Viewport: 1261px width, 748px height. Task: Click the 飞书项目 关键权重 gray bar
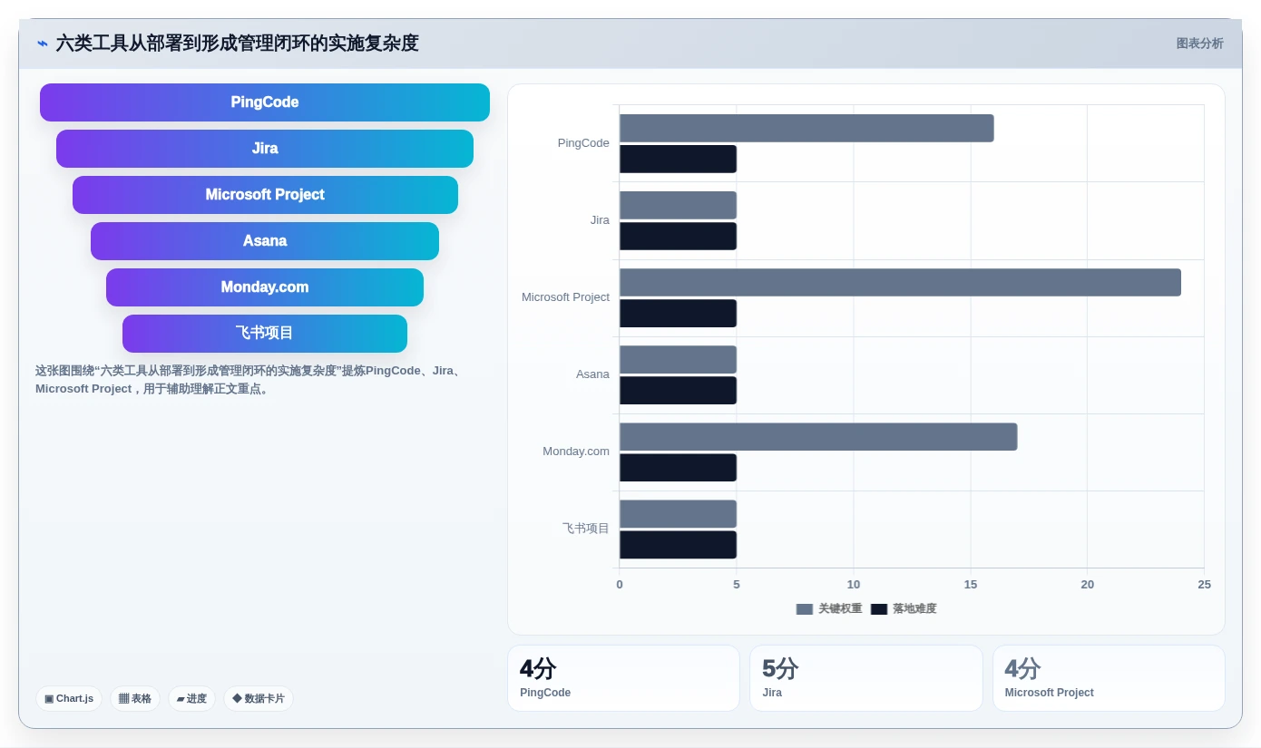[678, 513]
